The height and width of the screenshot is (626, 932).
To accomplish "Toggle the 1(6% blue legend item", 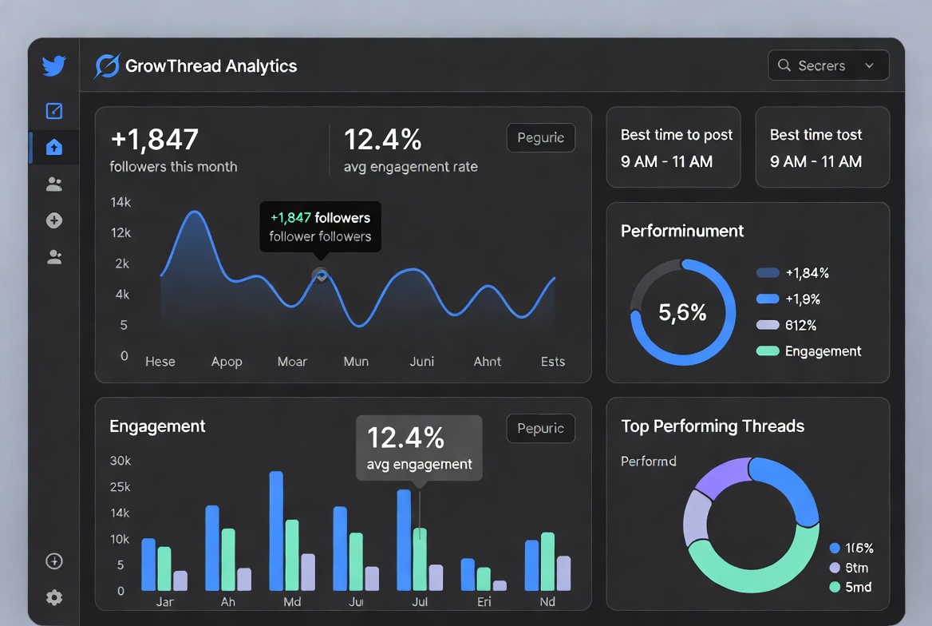I will (x=851, y=549).
